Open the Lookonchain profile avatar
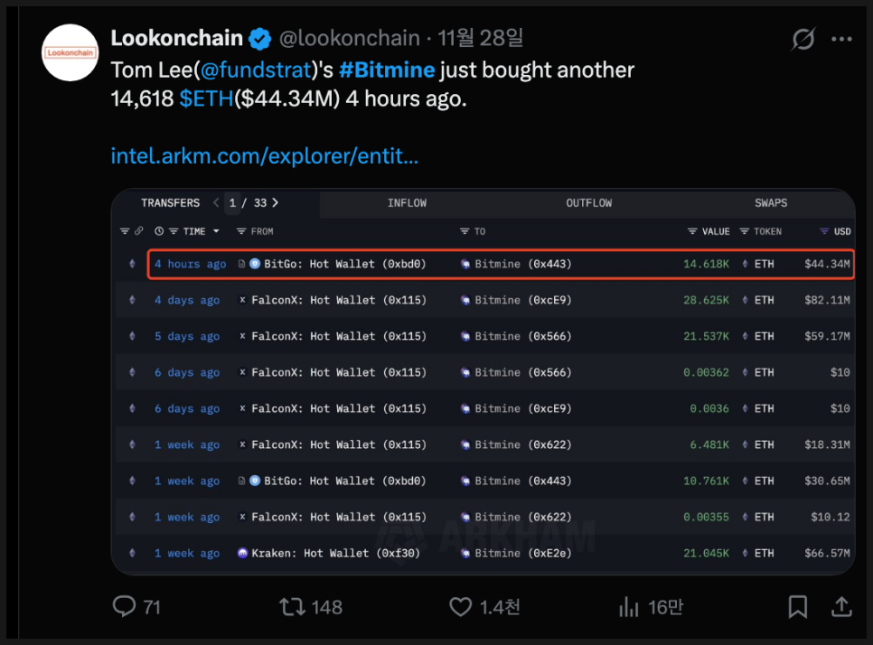Screen dimensions: 873x645 tap(70, 52)
